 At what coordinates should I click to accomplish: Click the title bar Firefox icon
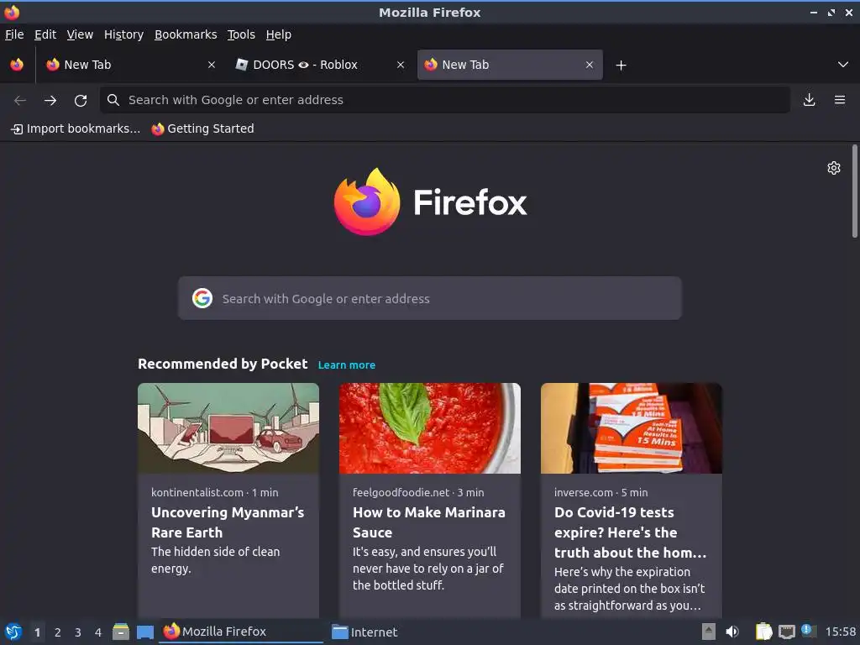[x=12, y=12]
